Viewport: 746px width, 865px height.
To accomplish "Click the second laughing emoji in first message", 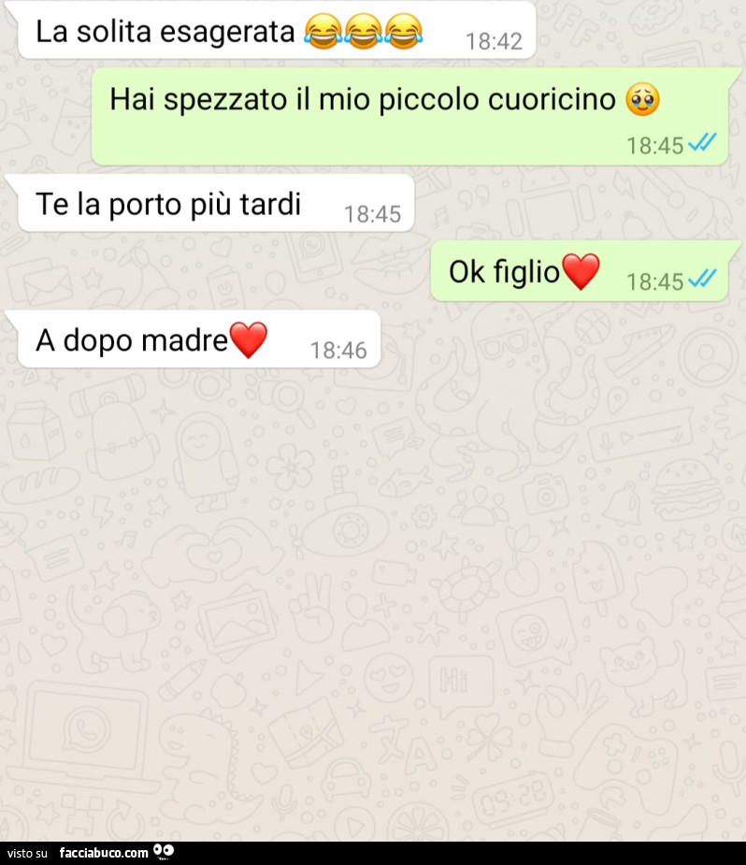I will point(364,32).
